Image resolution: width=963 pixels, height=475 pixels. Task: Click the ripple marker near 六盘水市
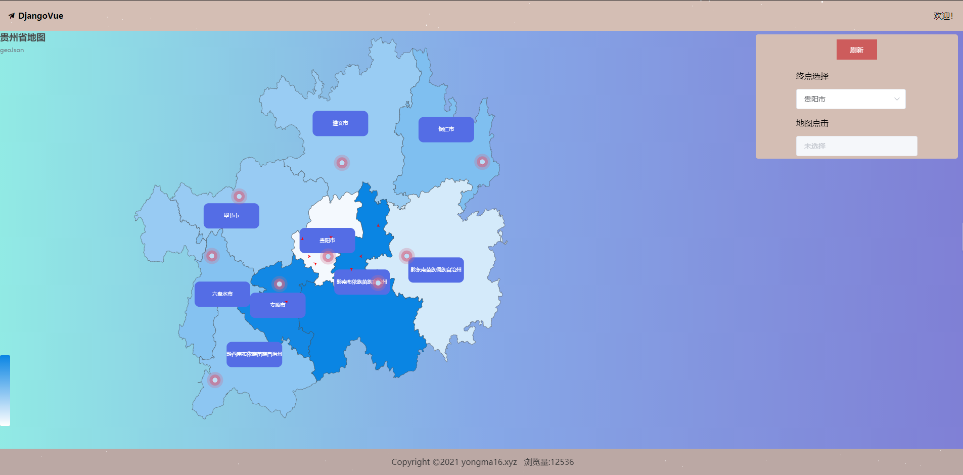(211, 256)
